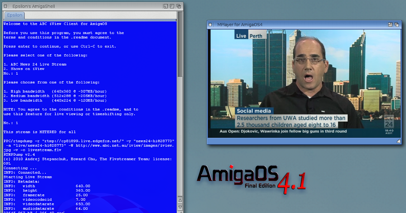Click the '2. Medium bandwidth' option line
Viewport: 406px width, 213px height.
[x=55, y=96]
